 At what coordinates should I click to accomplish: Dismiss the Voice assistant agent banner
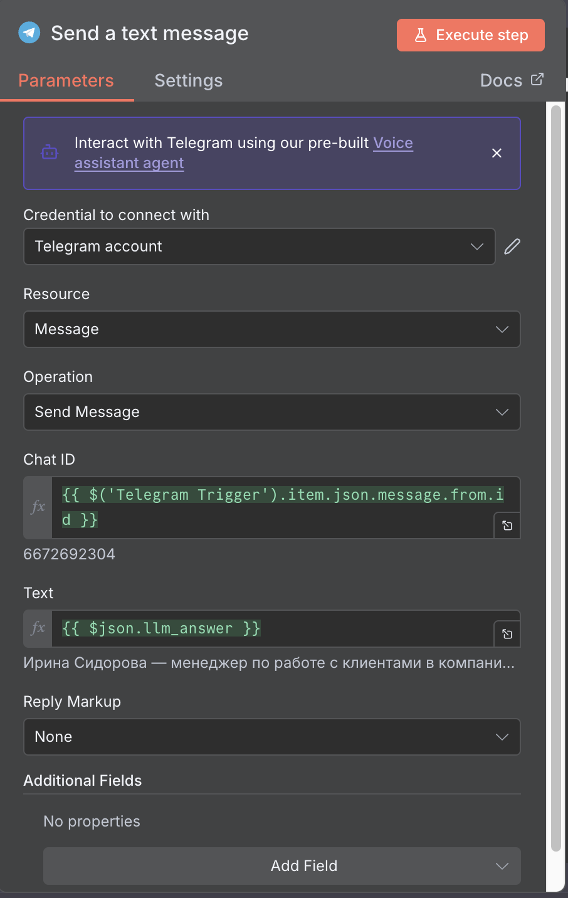coord(497,153)
